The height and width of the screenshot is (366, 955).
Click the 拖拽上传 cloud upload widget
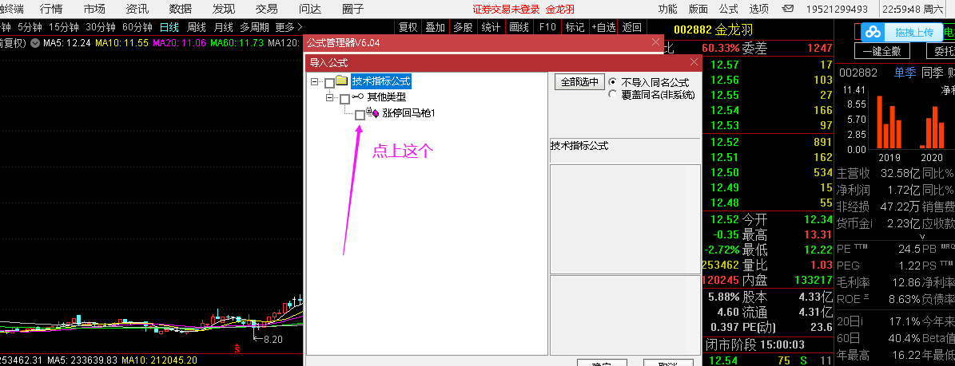pos(902,32)
